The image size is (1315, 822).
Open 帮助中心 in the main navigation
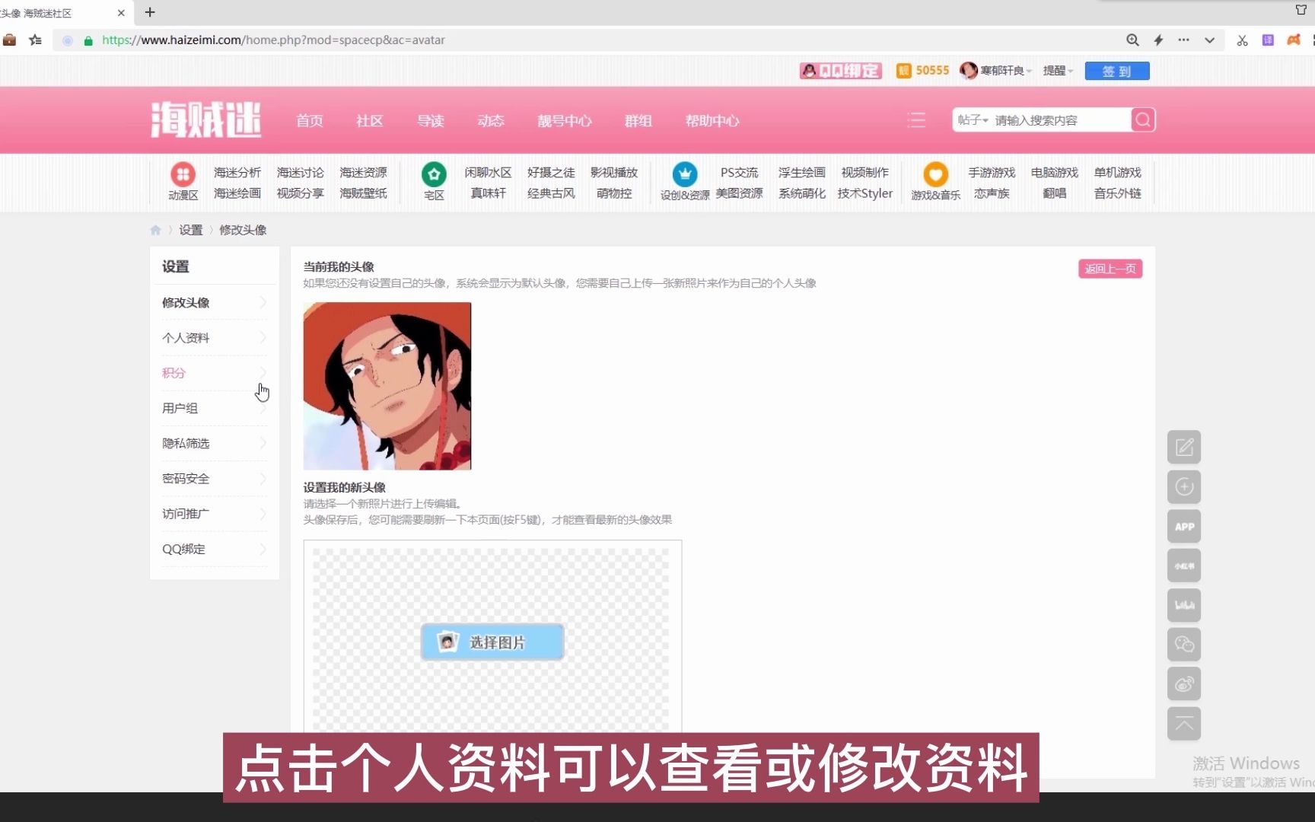712,120
